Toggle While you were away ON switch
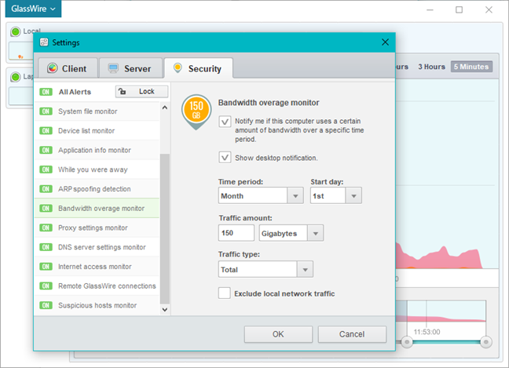 click(x=46, y=169)
